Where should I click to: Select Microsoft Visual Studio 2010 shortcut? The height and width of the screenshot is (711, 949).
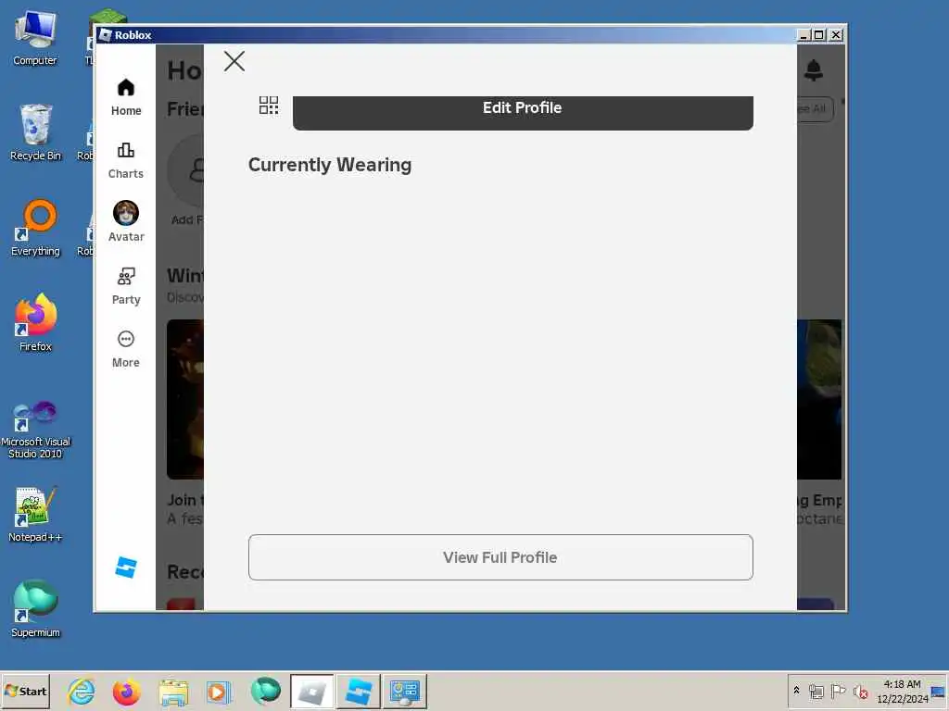[x=35, y=430]
